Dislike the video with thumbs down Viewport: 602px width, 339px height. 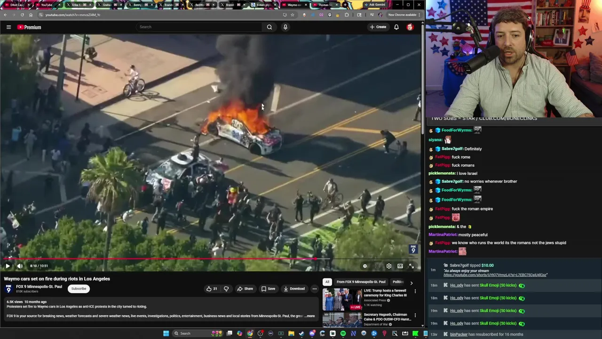(226, 289)
